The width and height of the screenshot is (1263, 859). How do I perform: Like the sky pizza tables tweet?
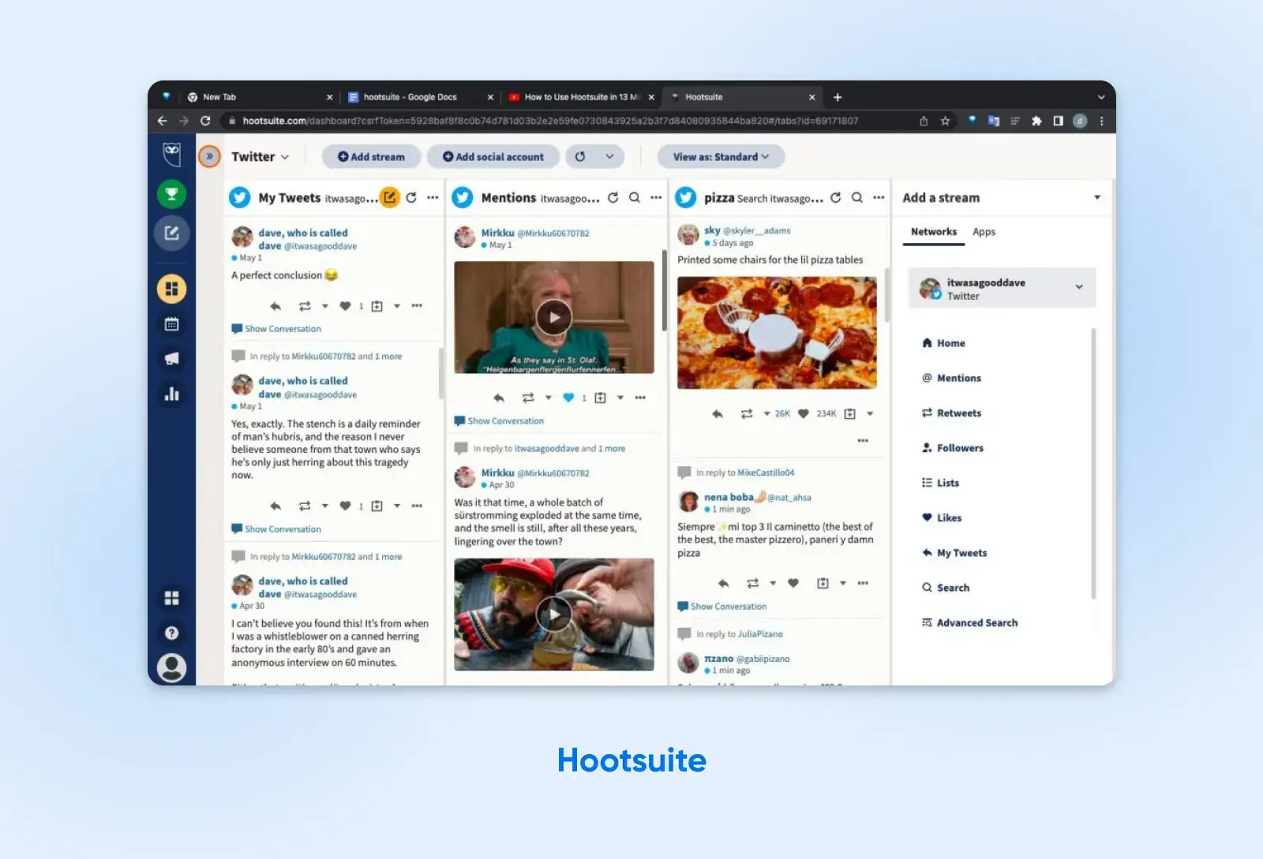803,413
